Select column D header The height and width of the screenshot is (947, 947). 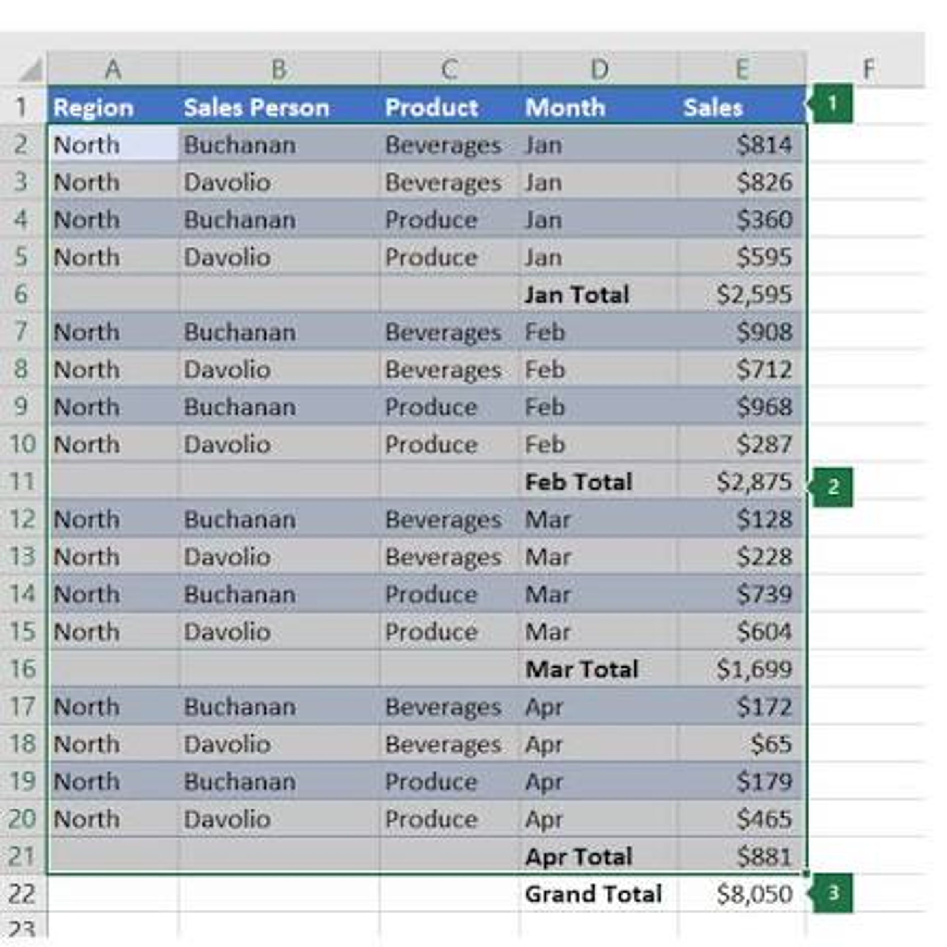[x=599, y=69]
